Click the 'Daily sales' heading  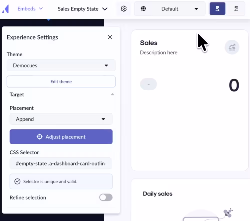(x=157, y=194)
